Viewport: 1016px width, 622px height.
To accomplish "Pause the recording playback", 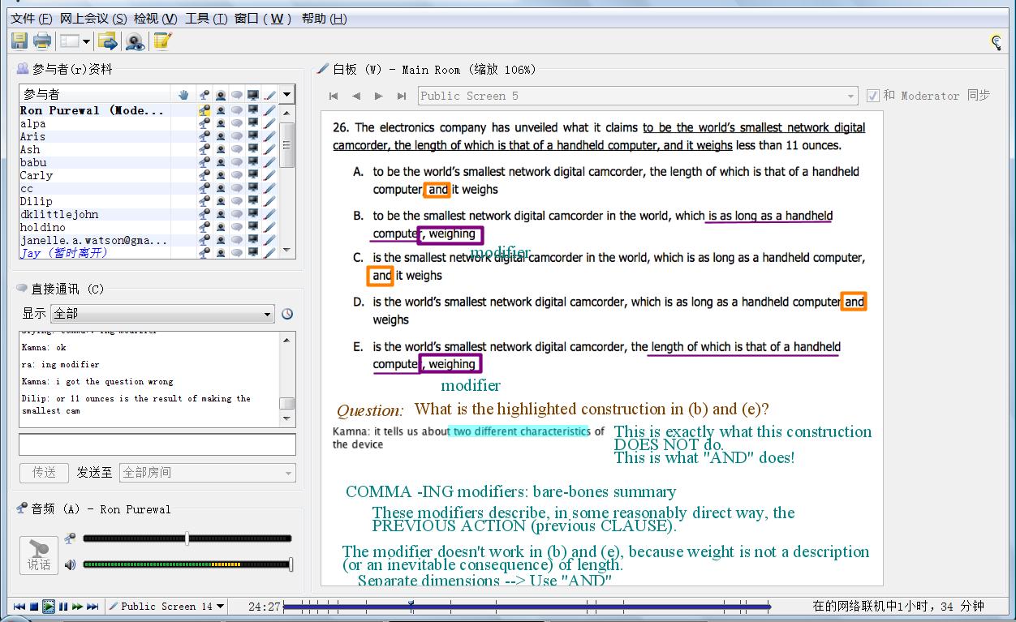I will (63, 606).
